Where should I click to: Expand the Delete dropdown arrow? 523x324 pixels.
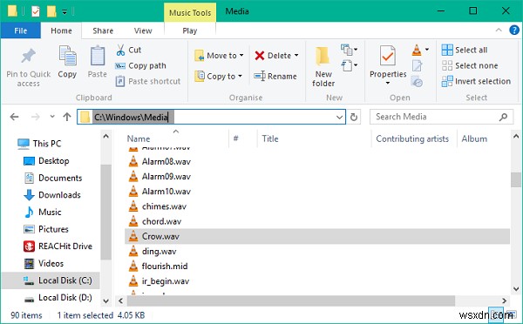296,56
